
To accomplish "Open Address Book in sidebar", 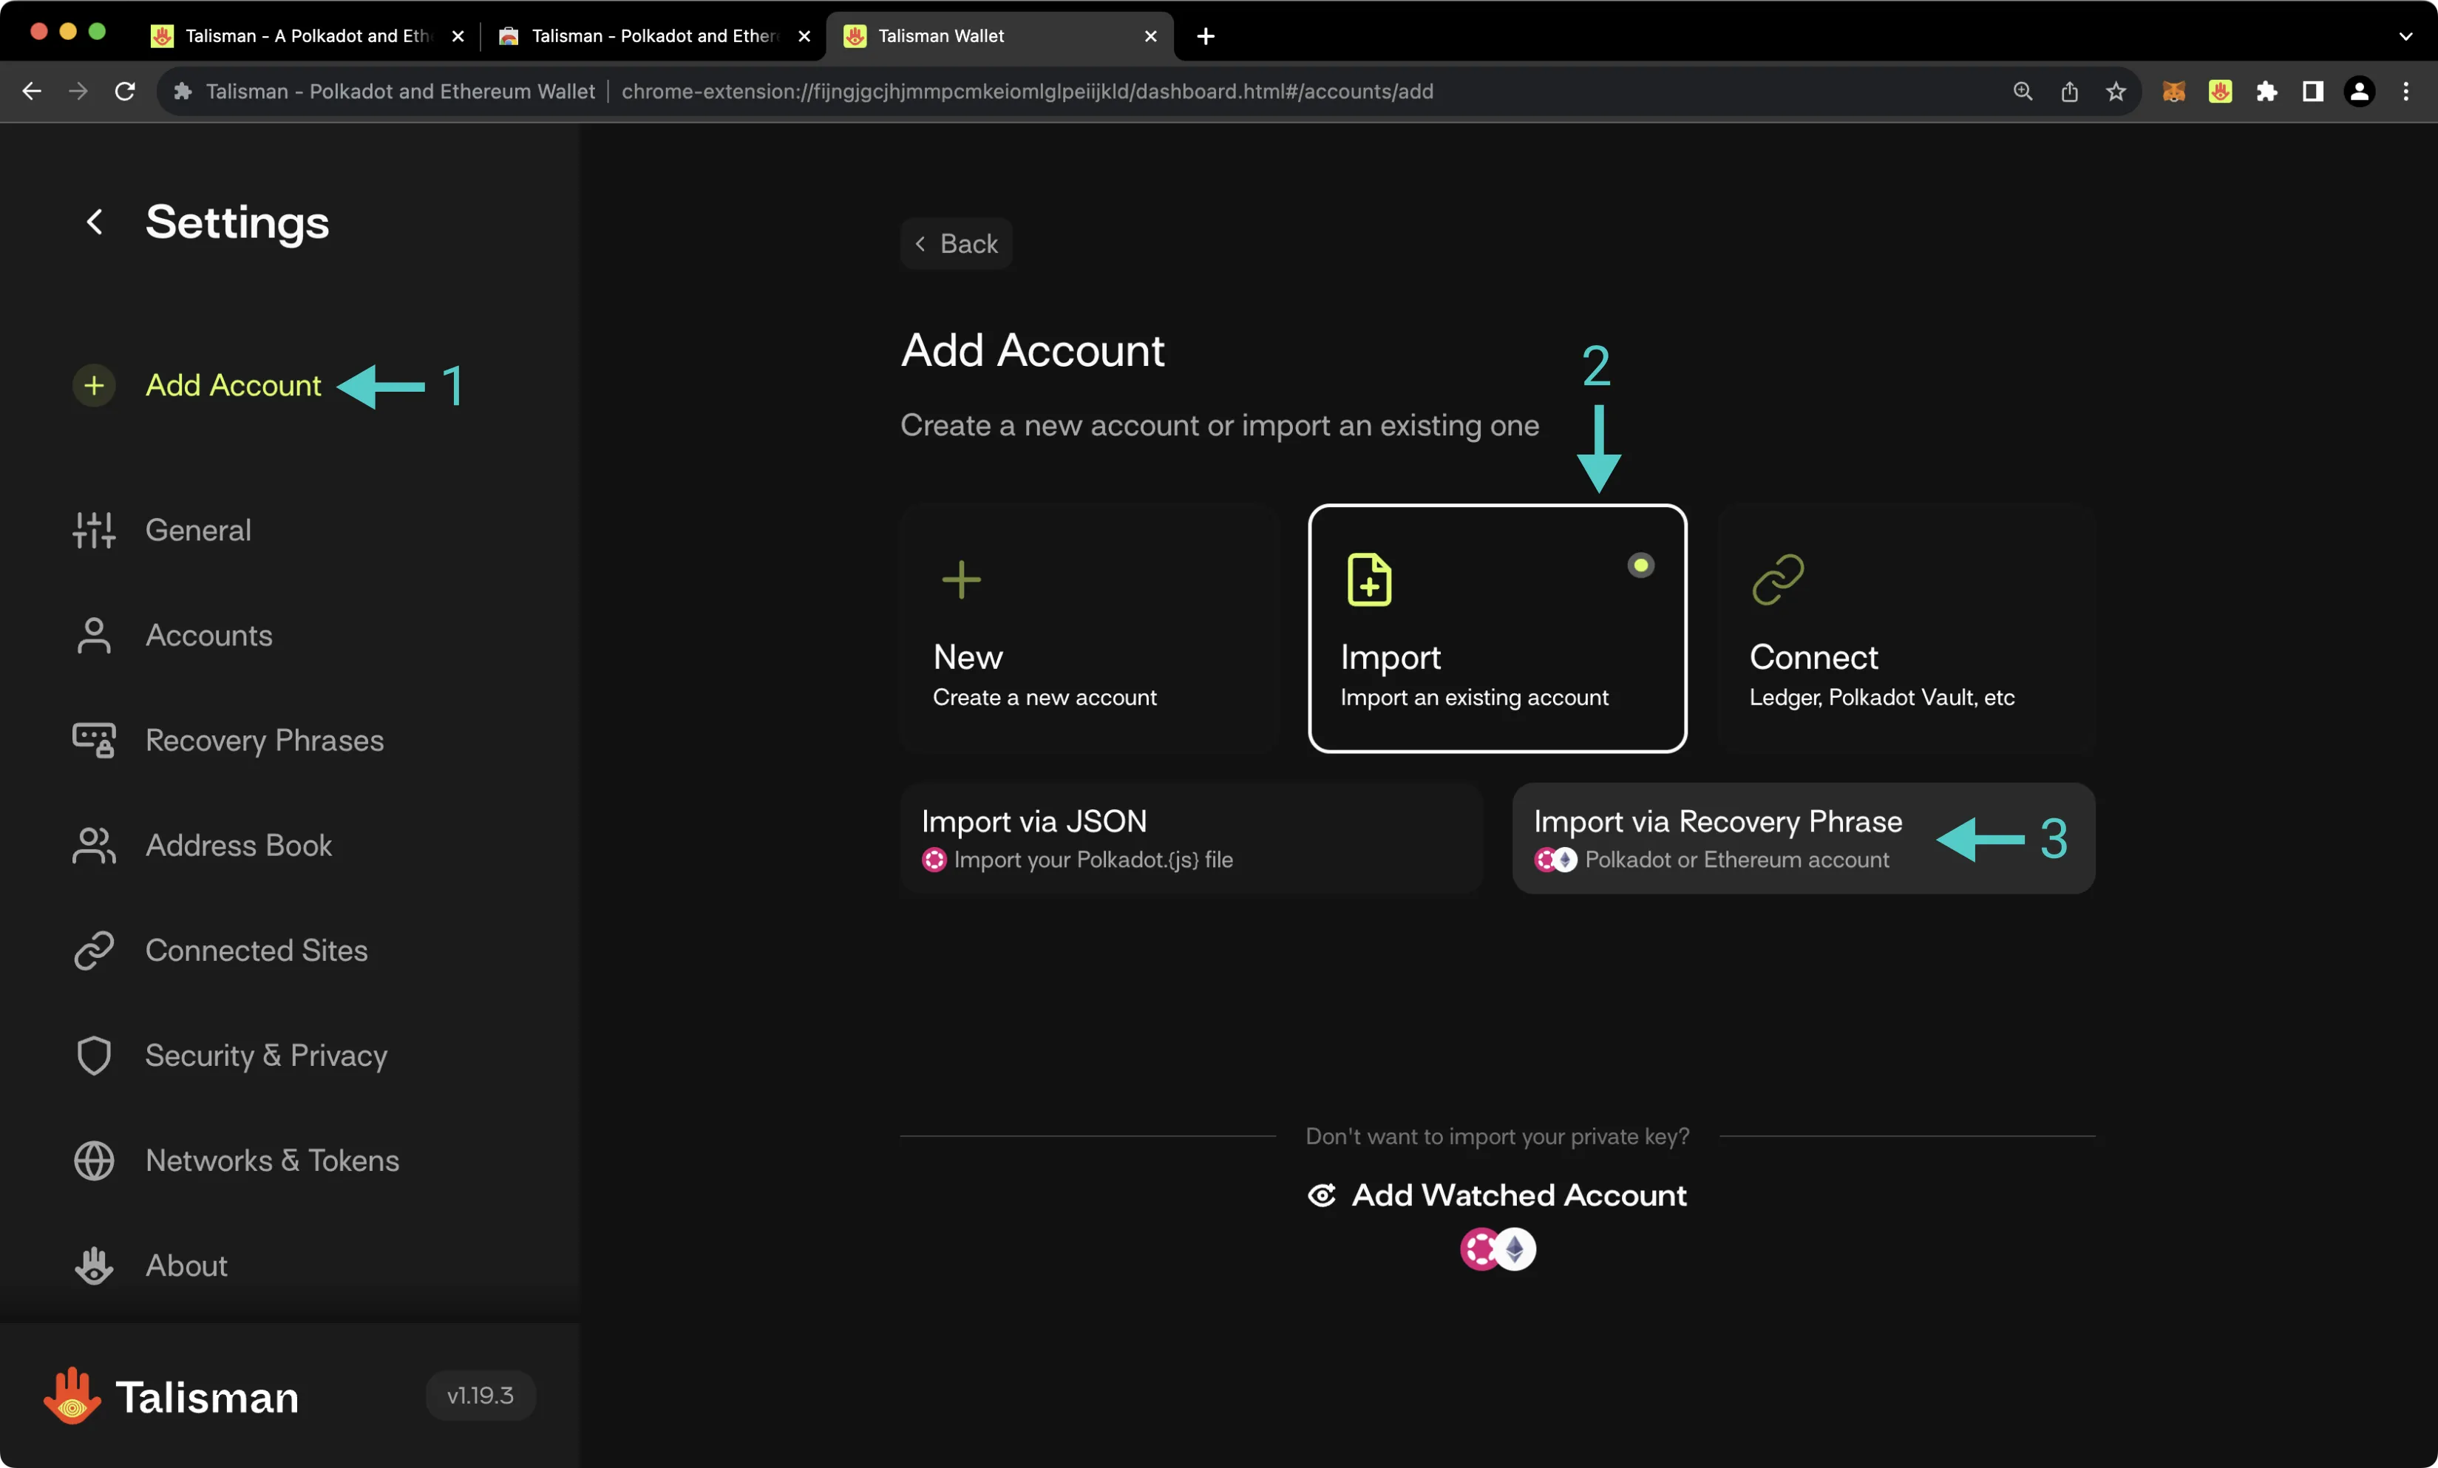I will tap(238, 846).
